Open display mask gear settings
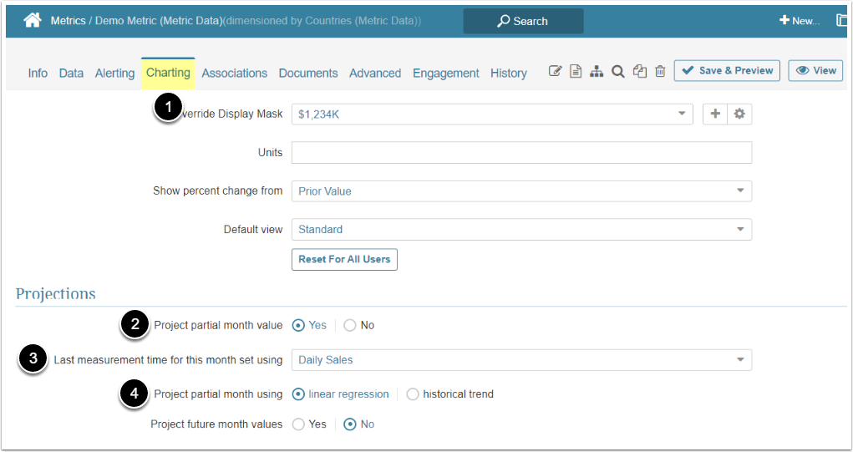The width and height of the screenshot is (853, 452). pos(739,114)
